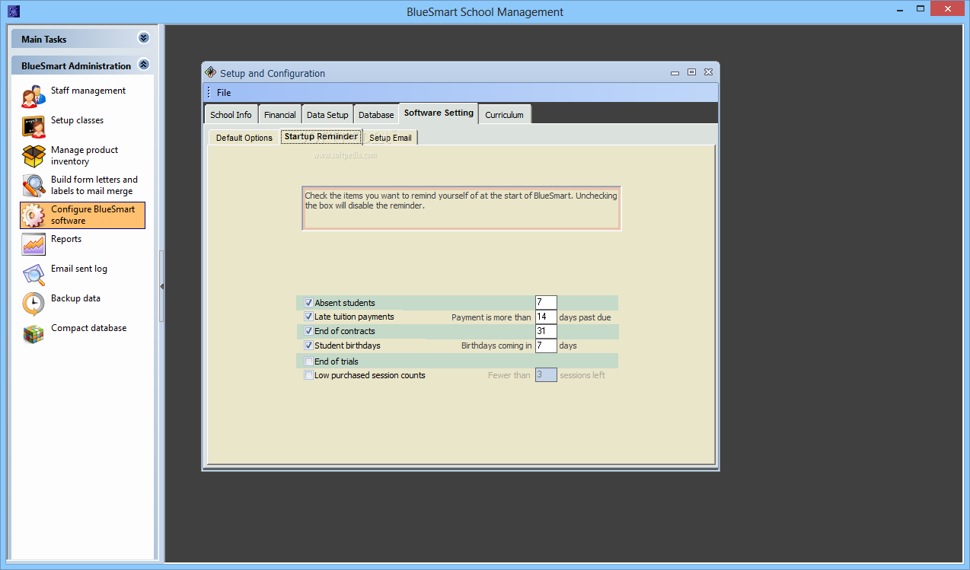Open the Setup Email subtab
The height and width of the screenshot is (570, 970).
391,138
